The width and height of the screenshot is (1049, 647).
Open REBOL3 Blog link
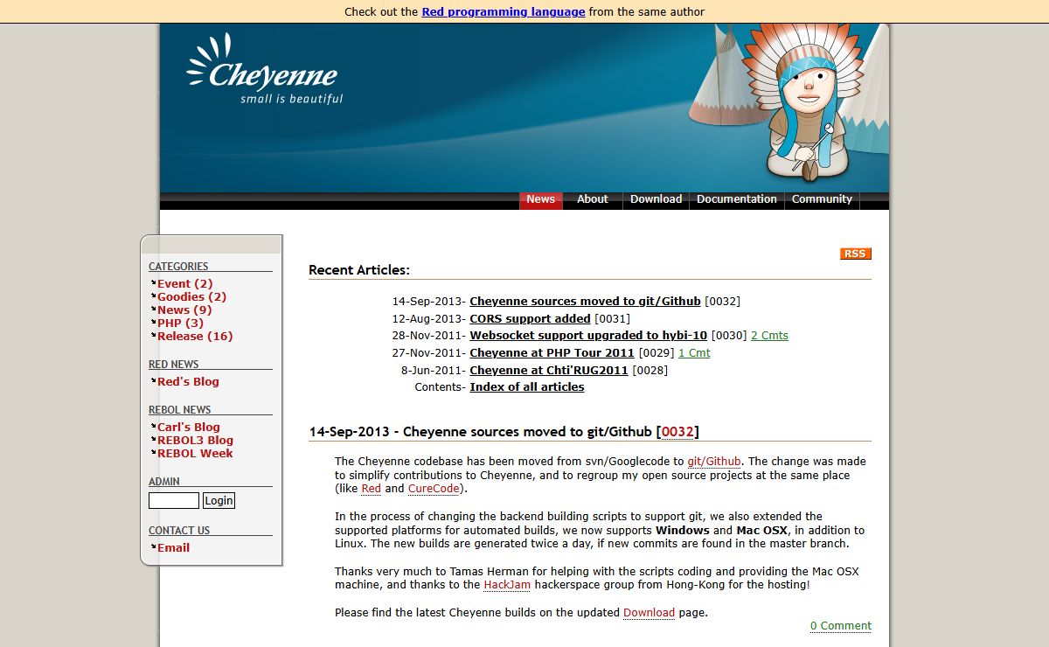point(195,441)
